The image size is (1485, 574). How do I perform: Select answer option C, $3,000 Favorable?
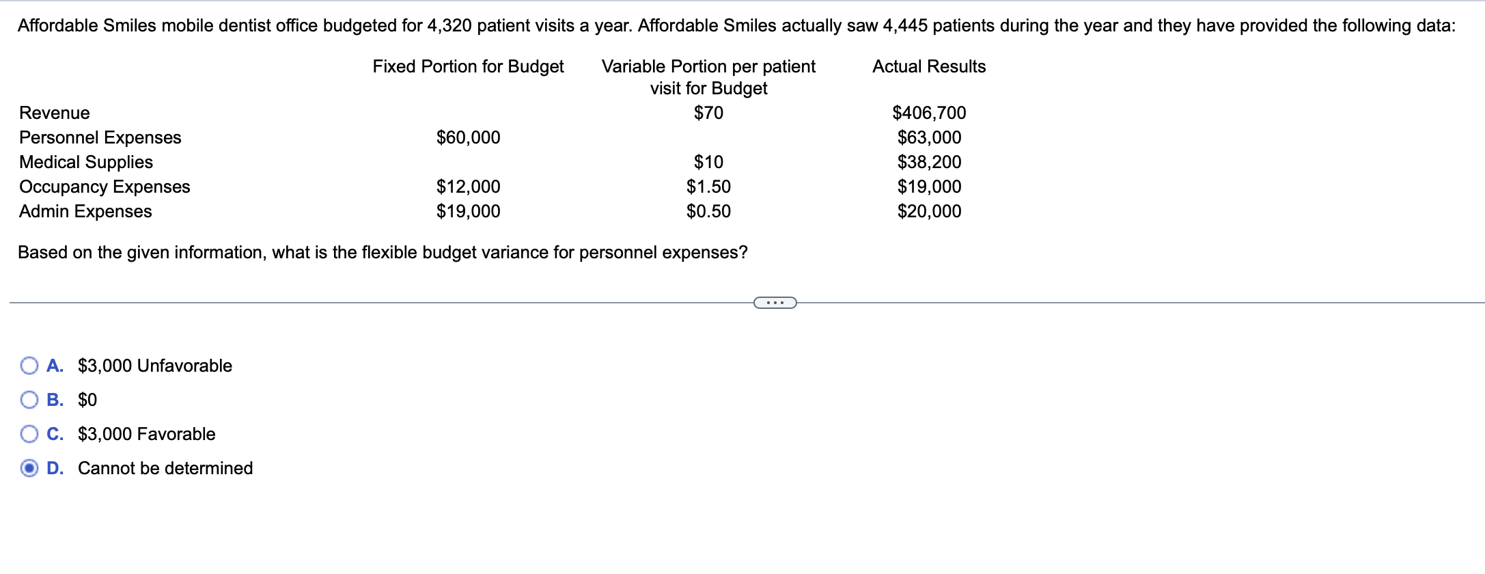29,434
